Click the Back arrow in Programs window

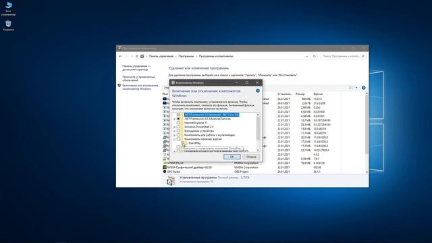click(120, 56)
